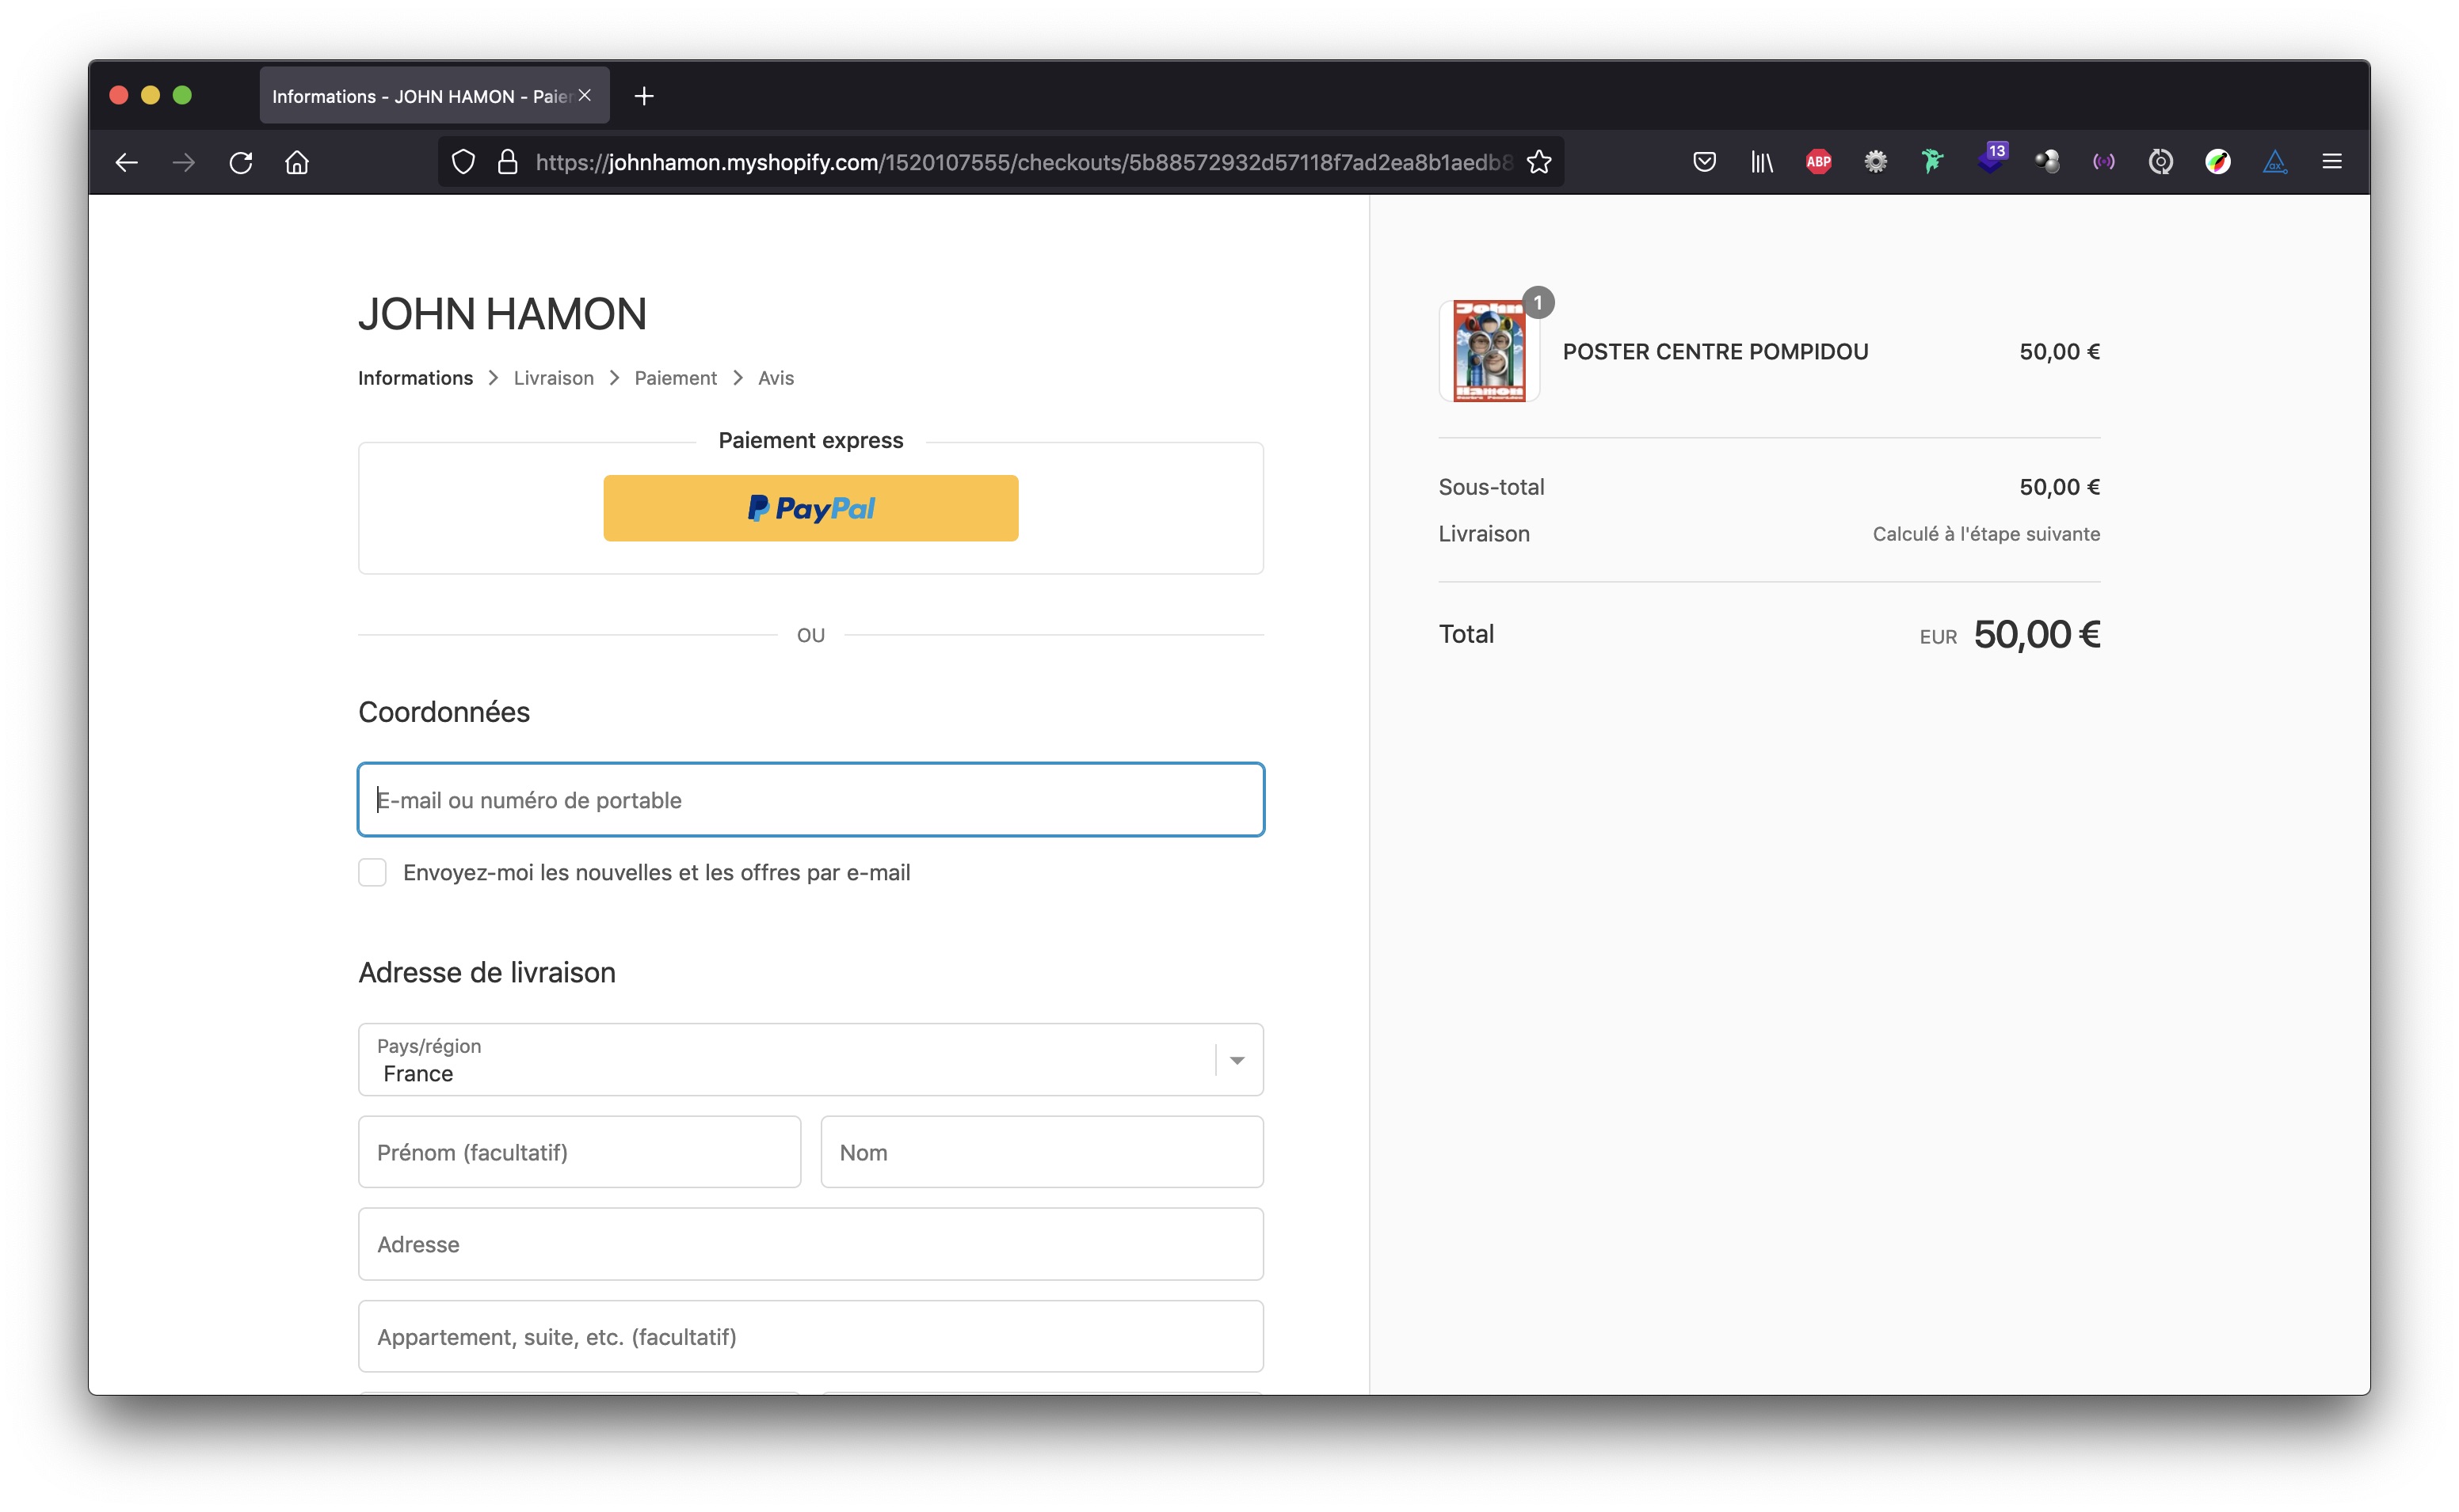Go to the Avis breadcrumb step
This screenshot has height=1512, width=2459.
point(776,378)
